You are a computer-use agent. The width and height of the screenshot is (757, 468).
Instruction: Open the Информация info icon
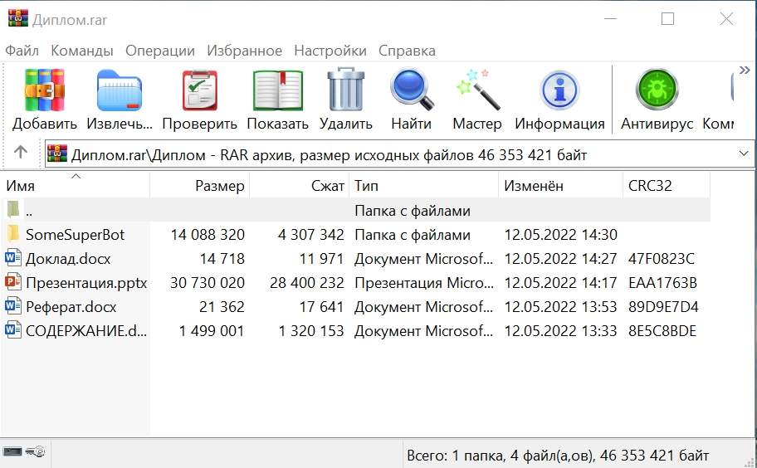tap(559, 90)
